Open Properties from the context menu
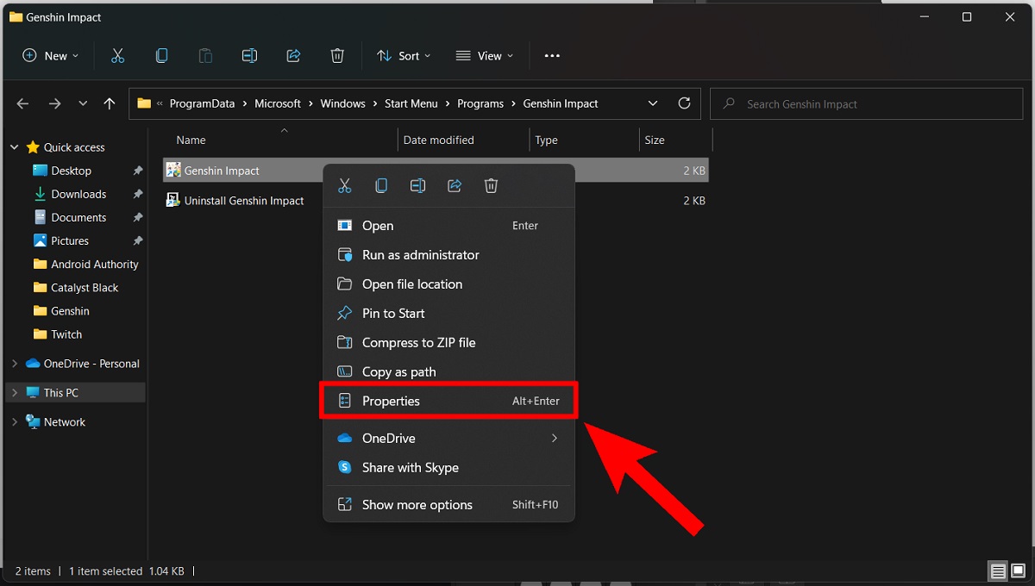The height and width of the screenshot is (586, 1035). [x=448, y=401]
